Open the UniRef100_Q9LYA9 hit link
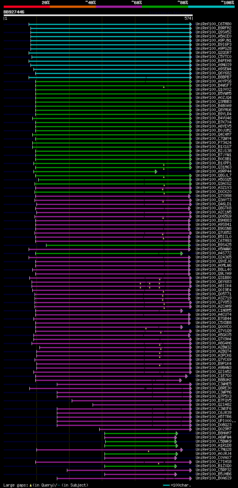The image size is (238, 488). point(213,274)
